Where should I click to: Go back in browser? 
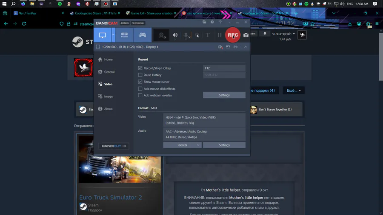6,24
